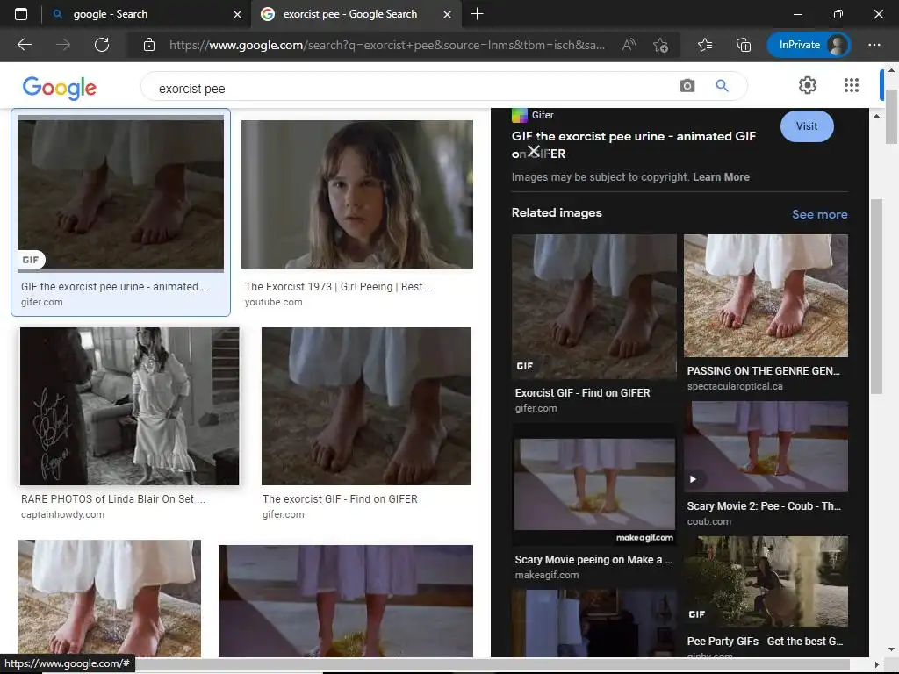Click the Visit button
This screenshot has height=674, width=899.
(807, 126)
